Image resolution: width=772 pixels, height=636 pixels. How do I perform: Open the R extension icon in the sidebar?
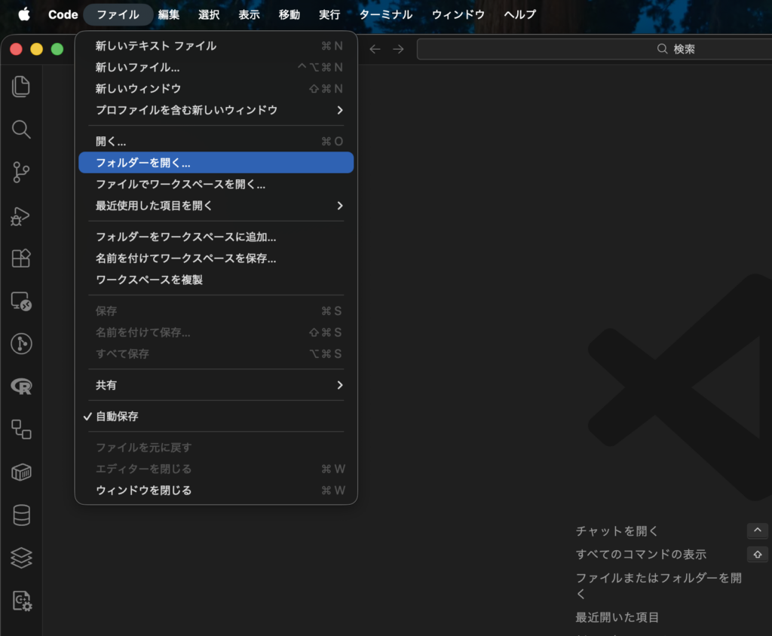tap(21, 387)
